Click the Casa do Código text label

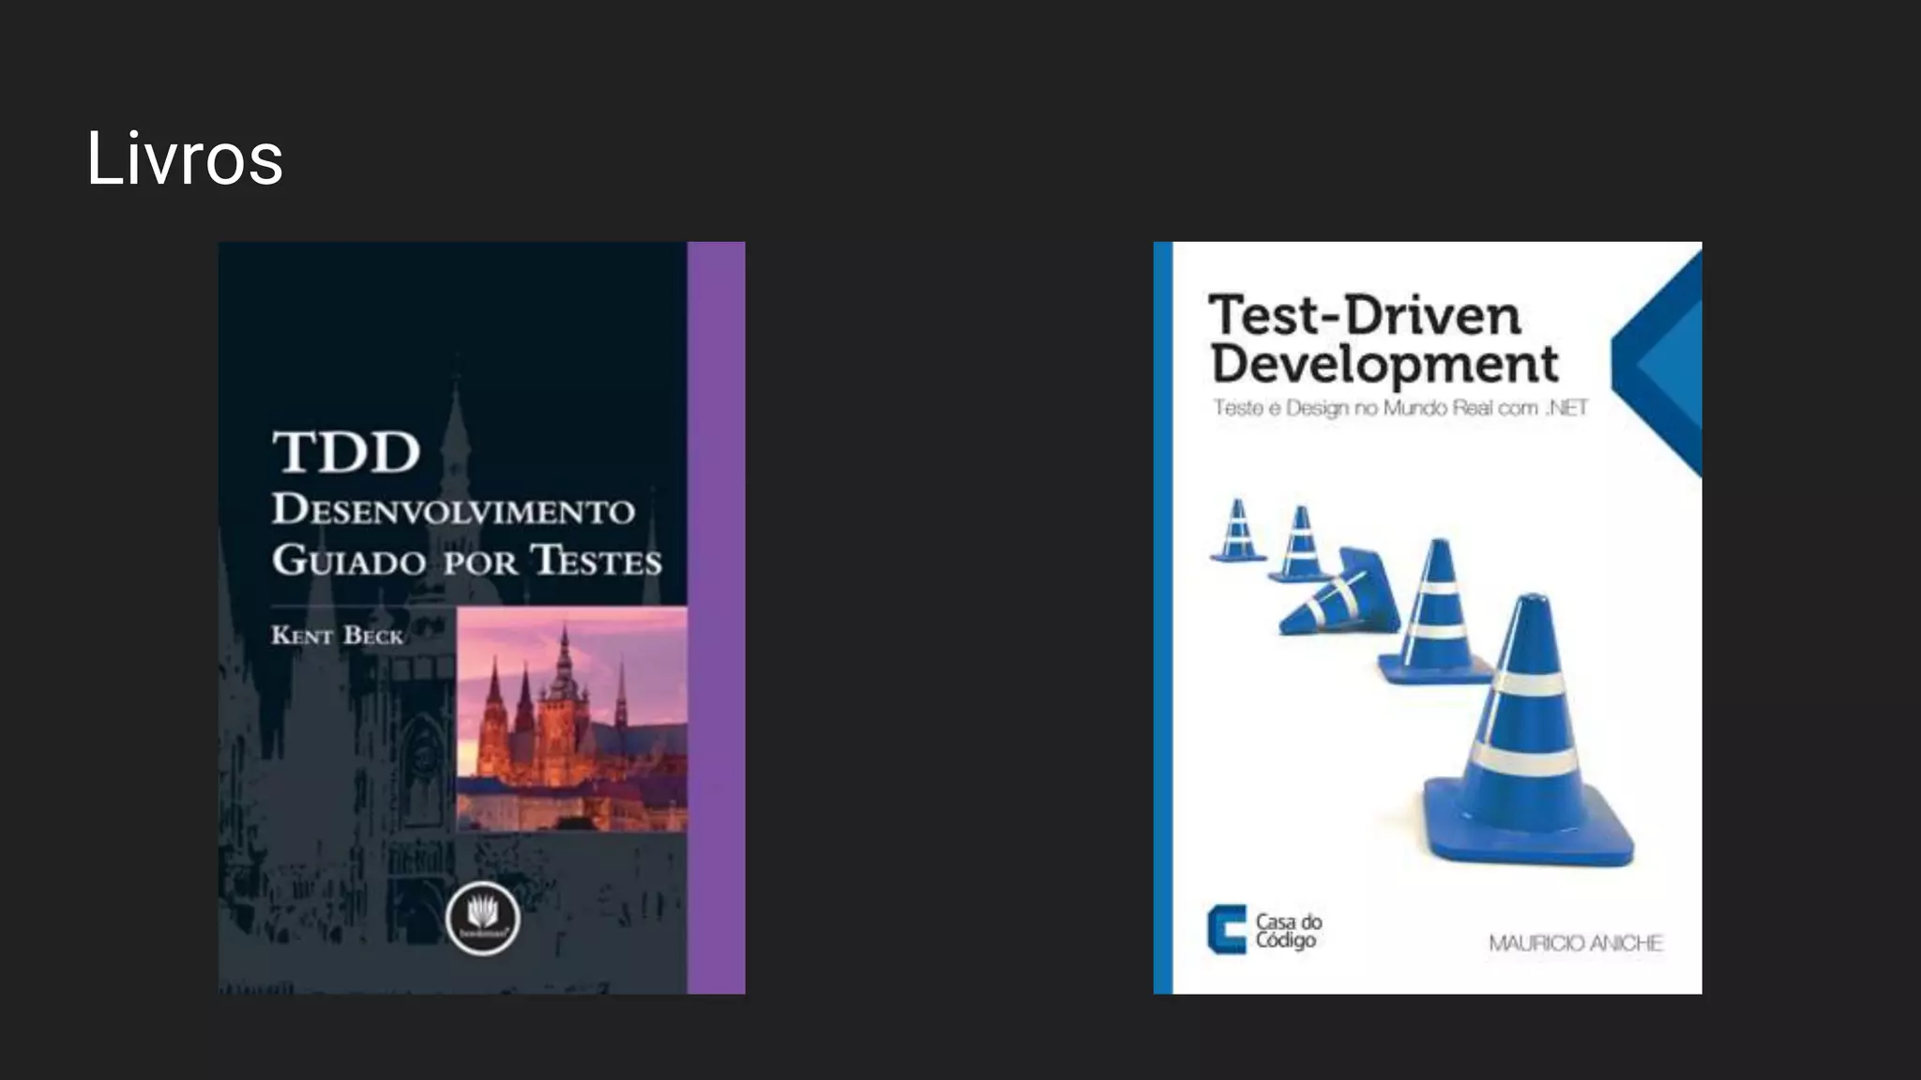1288,930
